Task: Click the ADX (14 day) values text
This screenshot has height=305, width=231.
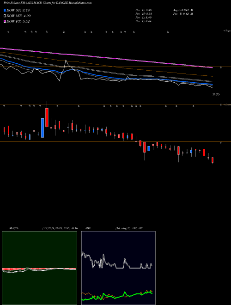Action: [x=129, y=228]
